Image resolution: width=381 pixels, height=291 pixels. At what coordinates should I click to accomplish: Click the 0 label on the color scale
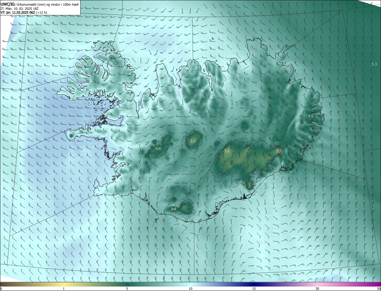click(x=1, y=289)
